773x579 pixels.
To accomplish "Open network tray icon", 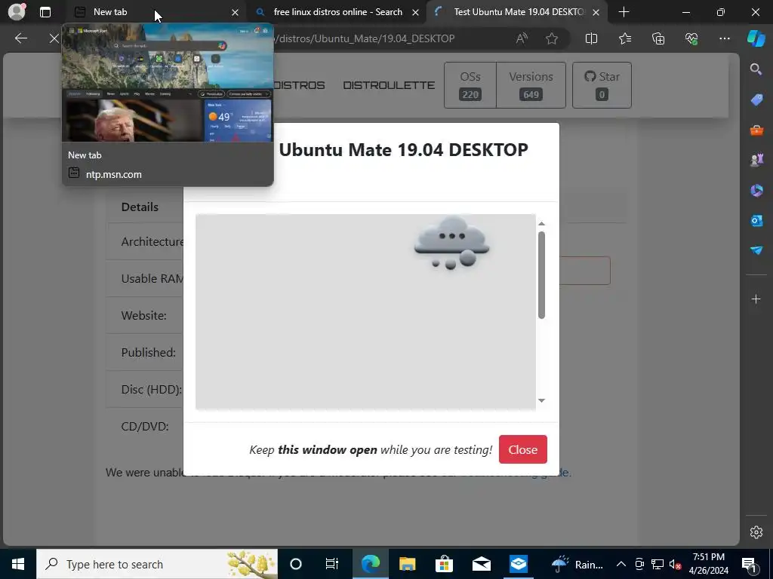I will pos(658,564).
